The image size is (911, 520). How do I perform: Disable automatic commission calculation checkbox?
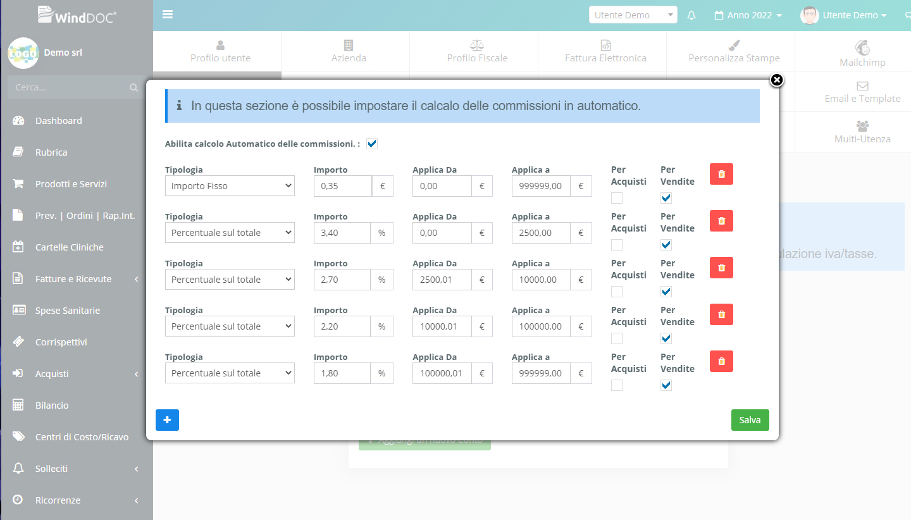pos(372,144)
